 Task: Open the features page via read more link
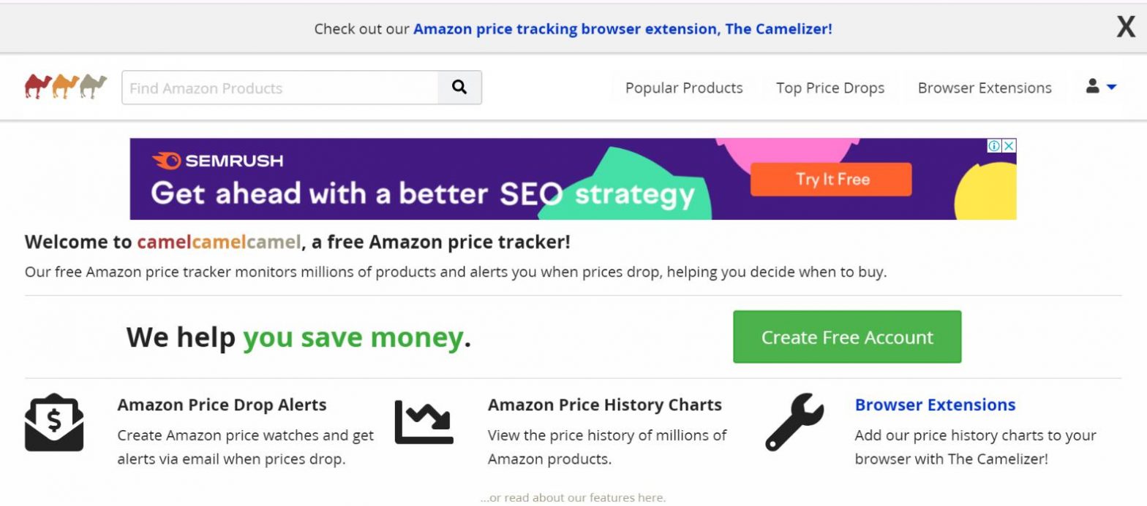573,497
